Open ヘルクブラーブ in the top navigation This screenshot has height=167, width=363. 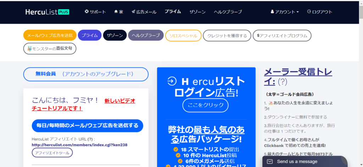(x=228, y=12)
